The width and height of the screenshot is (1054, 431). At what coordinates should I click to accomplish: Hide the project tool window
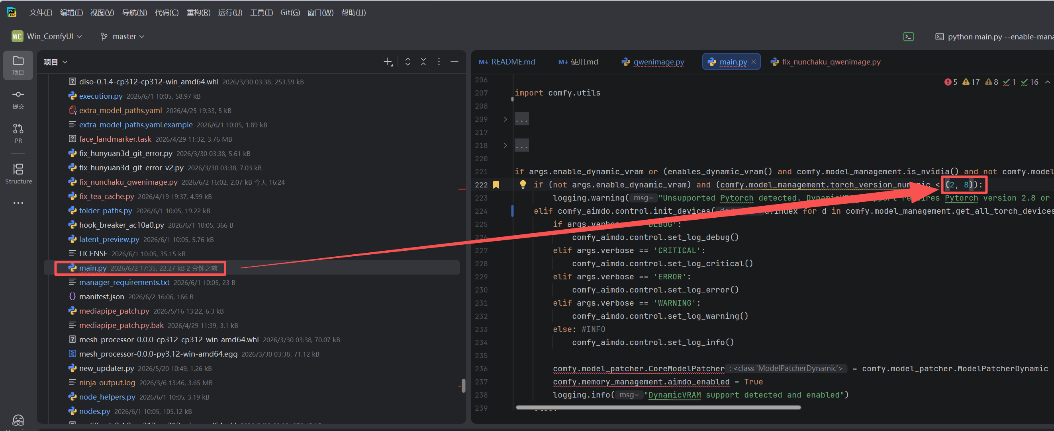(454, 62)
